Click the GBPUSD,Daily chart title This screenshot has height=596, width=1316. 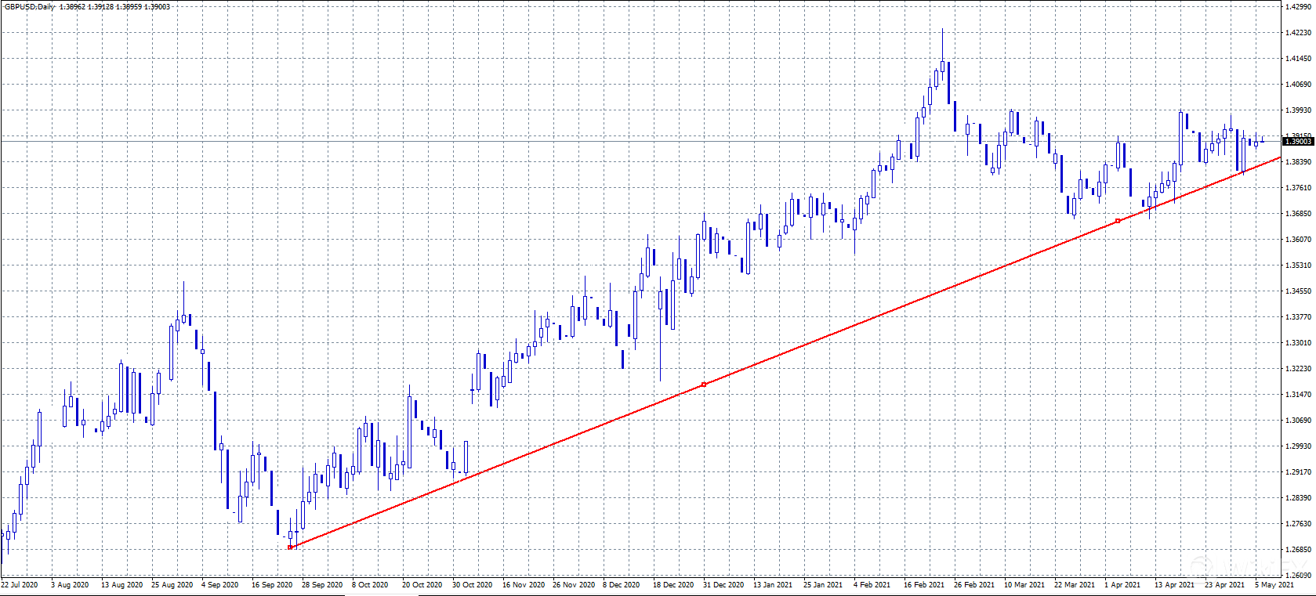(x=30, y=6)
